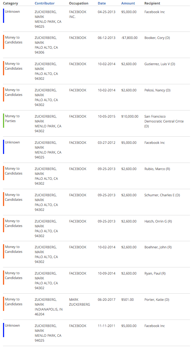Click the date 04-25-2013
This screenshot has height=348, width=193.
(106, 12)
